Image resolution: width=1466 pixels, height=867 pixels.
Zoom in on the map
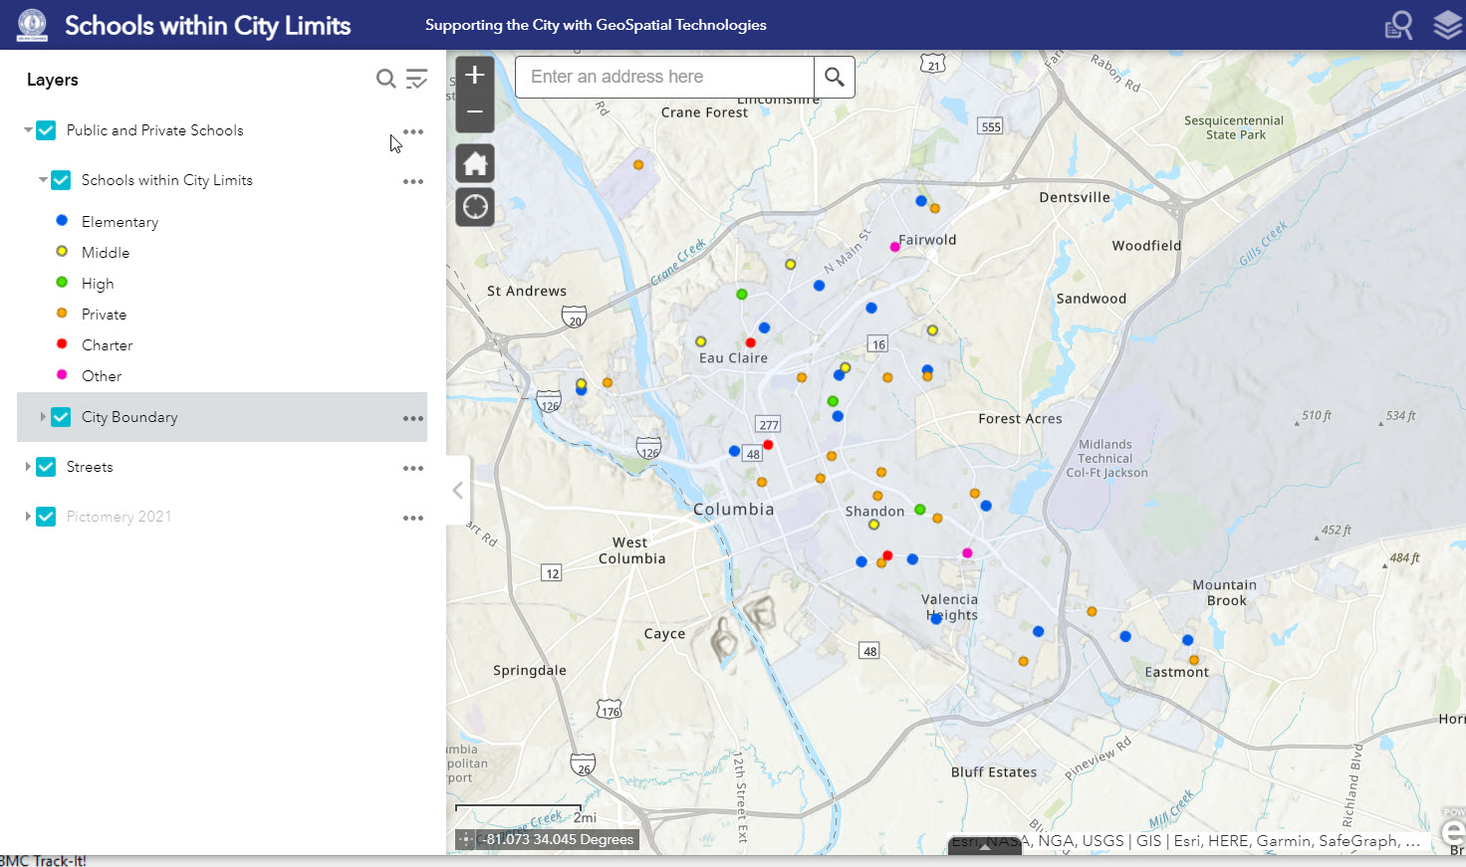click(475, 76)
